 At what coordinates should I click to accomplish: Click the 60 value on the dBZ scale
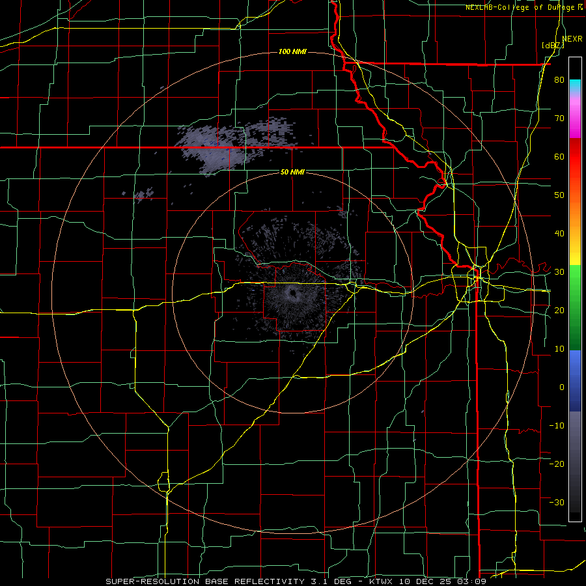[x=559, y=156]
